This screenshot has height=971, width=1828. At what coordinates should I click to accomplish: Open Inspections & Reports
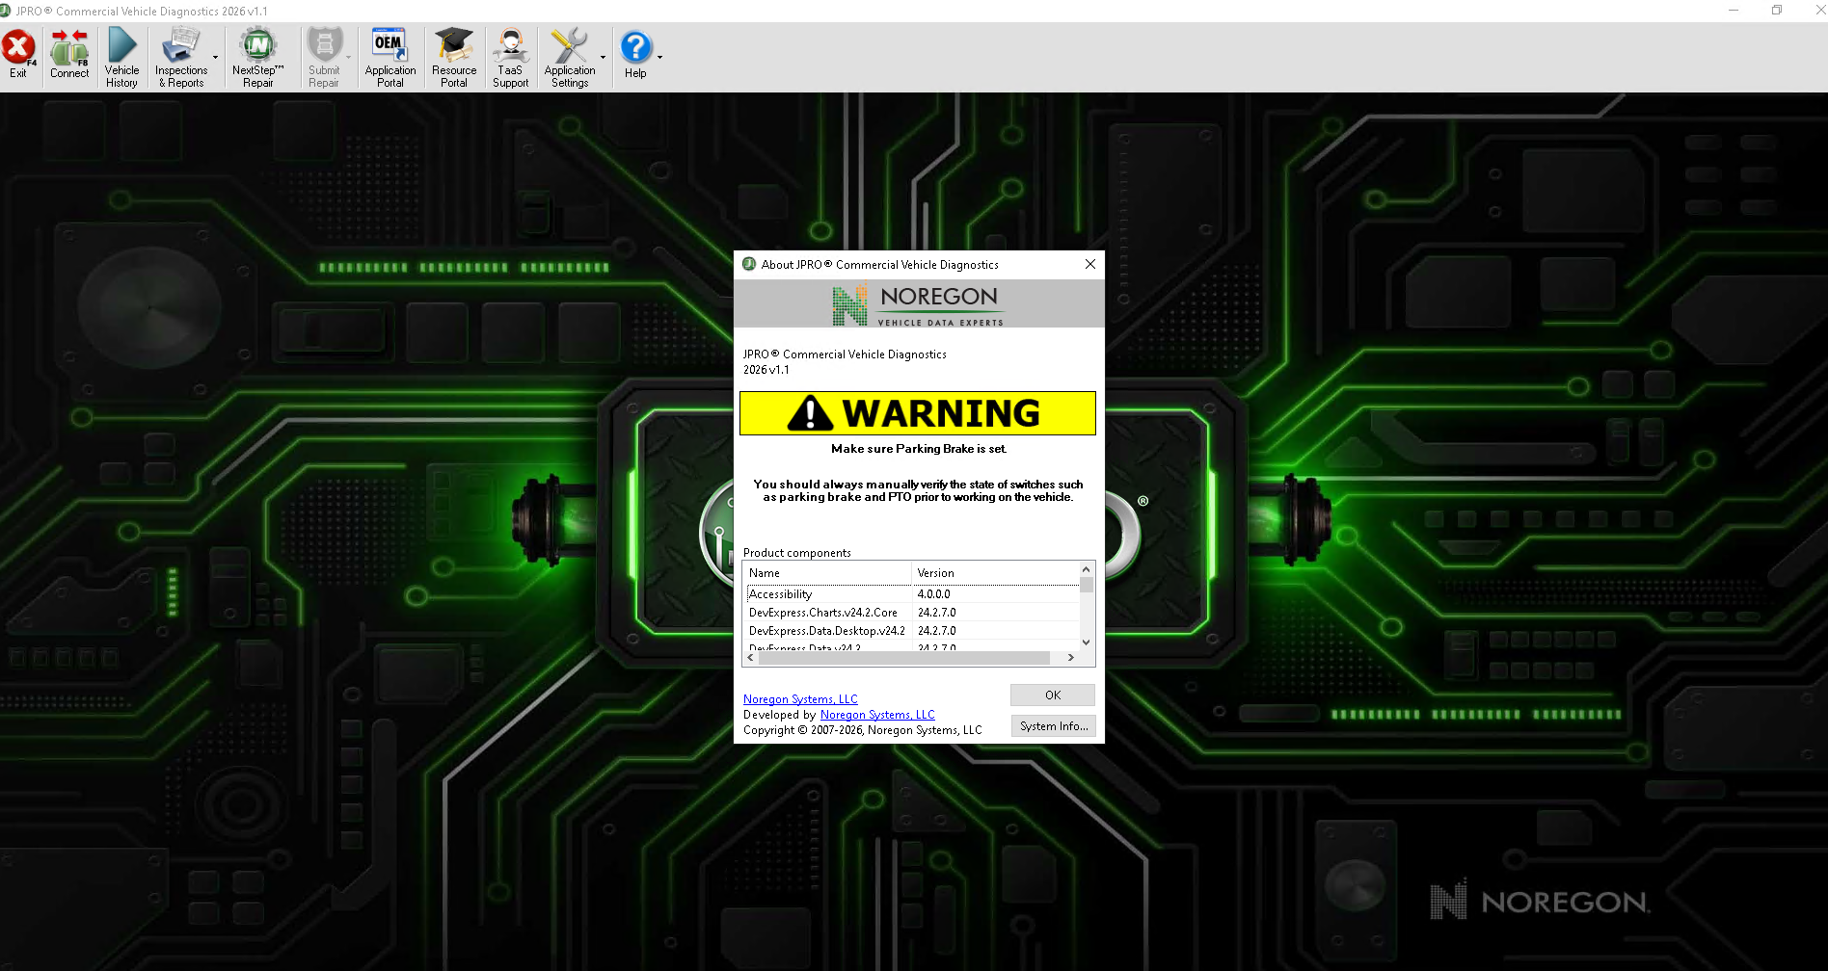[x=180, y=58]
